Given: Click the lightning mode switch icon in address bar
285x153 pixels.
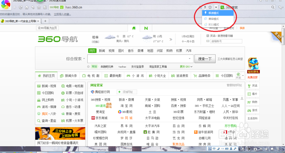Looking at the screenshot, I should [x=205, y=7].
